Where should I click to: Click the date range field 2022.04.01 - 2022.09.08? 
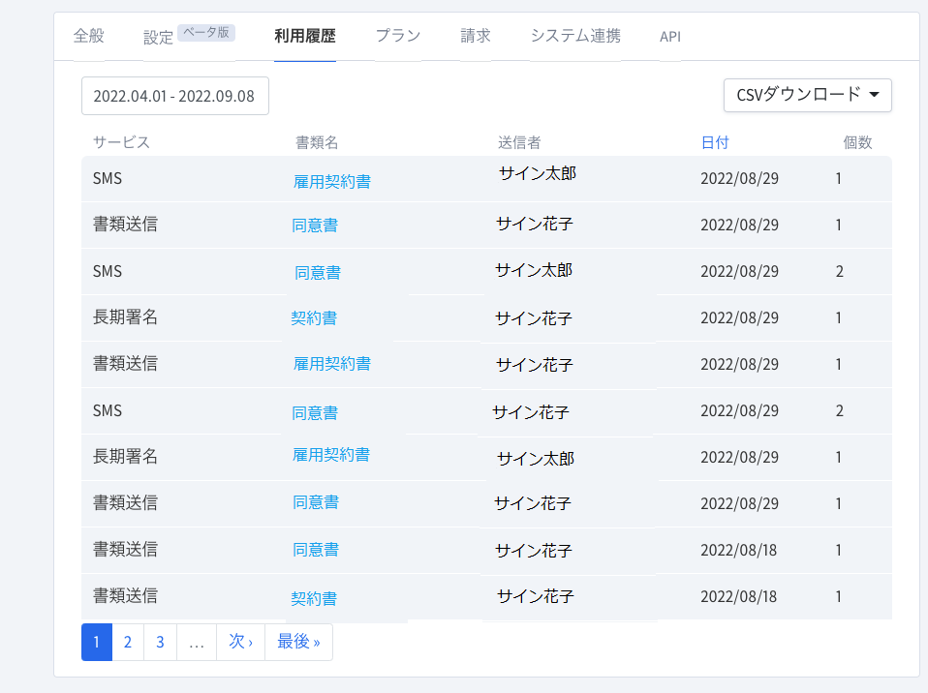click(x=175, y=96)
